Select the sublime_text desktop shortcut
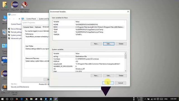The image size is (179, 101). click(x=5, y=89)
